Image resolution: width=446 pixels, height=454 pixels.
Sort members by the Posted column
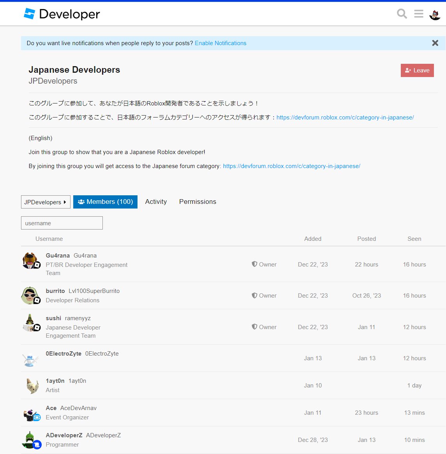[x=366, y=238]
